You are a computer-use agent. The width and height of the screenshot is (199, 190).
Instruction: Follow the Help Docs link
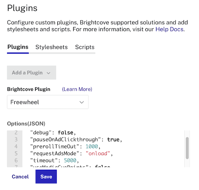click(x=170, y=29)
